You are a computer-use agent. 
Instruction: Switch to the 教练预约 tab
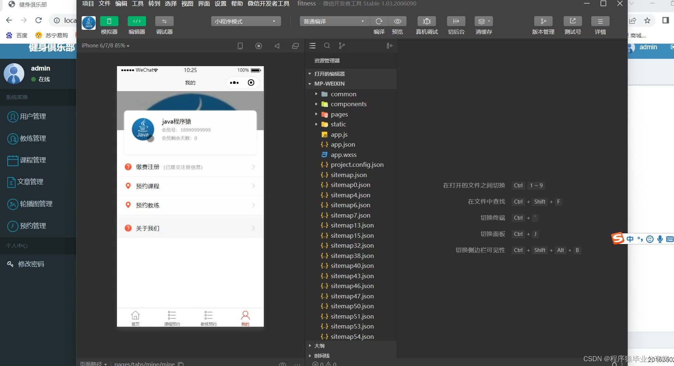tap(209, 318)
